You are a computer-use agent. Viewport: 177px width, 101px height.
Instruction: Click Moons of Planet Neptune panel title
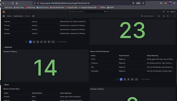coord(100,52)
